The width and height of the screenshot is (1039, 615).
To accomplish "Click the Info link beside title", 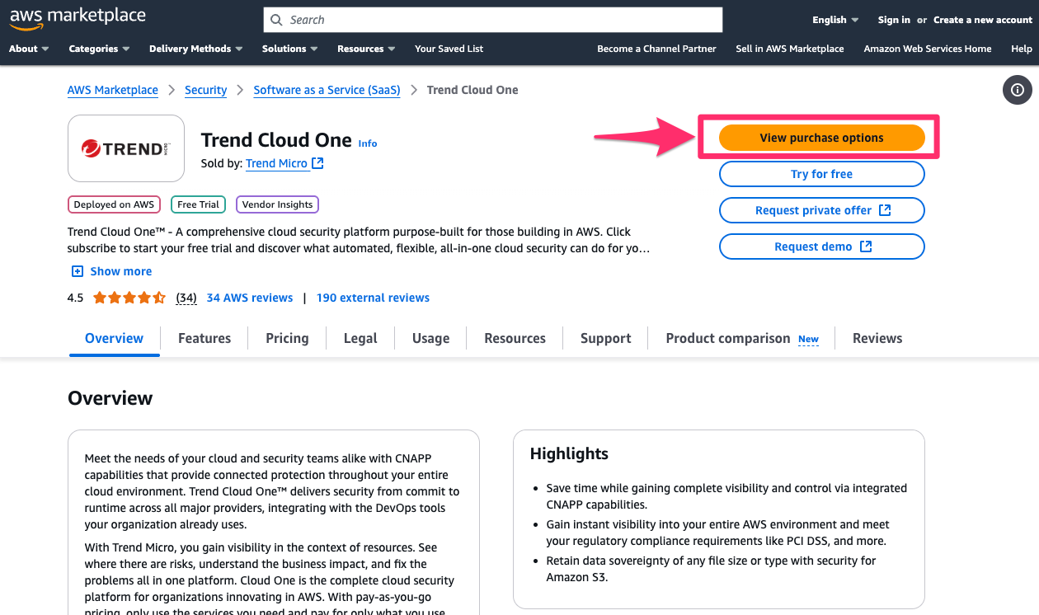I will (368, 143).
